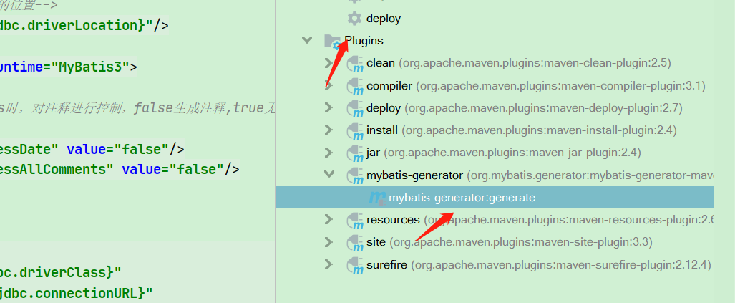Viewport: 735px width, 303px height.
Task: Collapse the mybatis-generator plugin node
Action: click(x=329, y=175)
